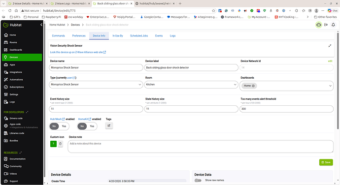Screen dimensions: 340x185
Task: Remove Home chip from Dashboards
Action: pyautogui.click(x=253, y=86)
